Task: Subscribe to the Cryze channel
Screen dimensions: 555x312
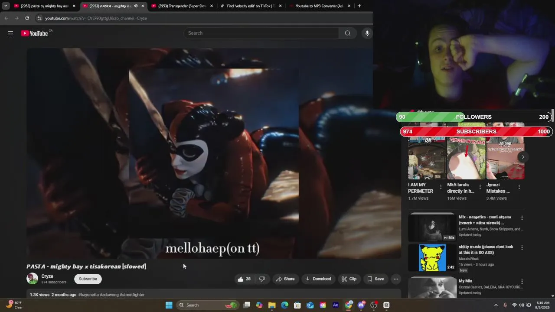Action: [88, 279]
